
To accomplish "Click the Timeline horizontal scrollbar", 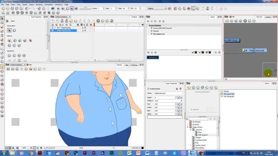I will pyautogui.click(x=119, y=60).
